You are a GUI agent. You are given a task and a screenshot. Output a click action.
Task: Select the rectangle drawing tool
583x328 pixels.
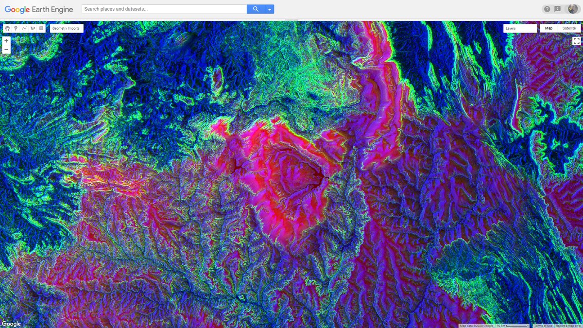(42, 28)
